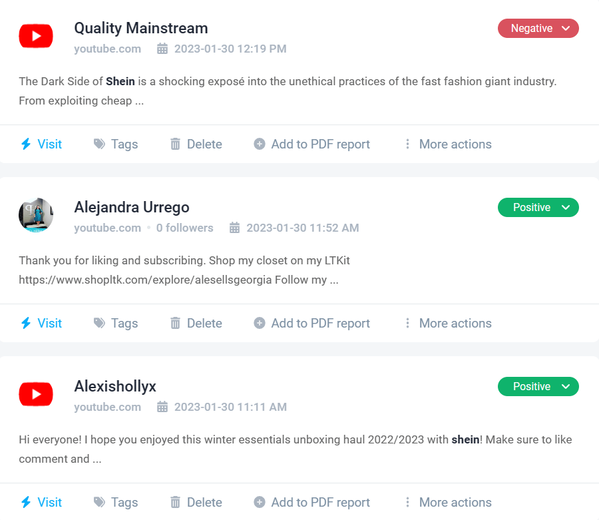The width and height of the screenshot is (599, 520).
Task: Visit the Alejandra Urrego mention
Action: click(x=41, y=324)
